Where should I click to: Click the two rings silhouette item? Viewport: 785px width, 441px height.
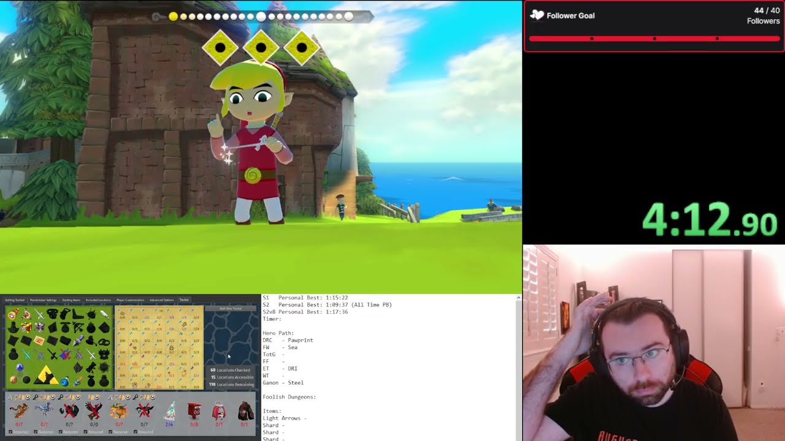coord(104,342)
